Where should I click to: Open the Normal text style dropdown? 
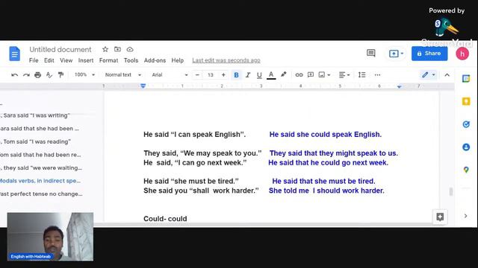point(122,74)
